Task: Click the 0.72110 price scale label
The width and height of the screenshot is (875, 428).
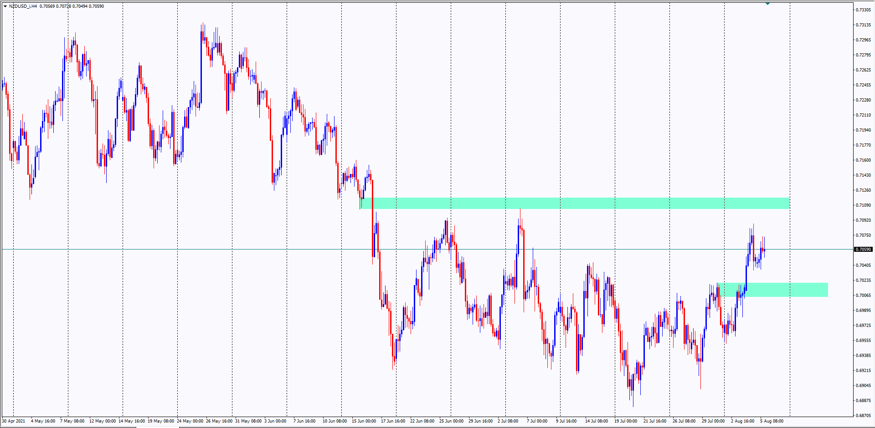Action: click(863, 115)
